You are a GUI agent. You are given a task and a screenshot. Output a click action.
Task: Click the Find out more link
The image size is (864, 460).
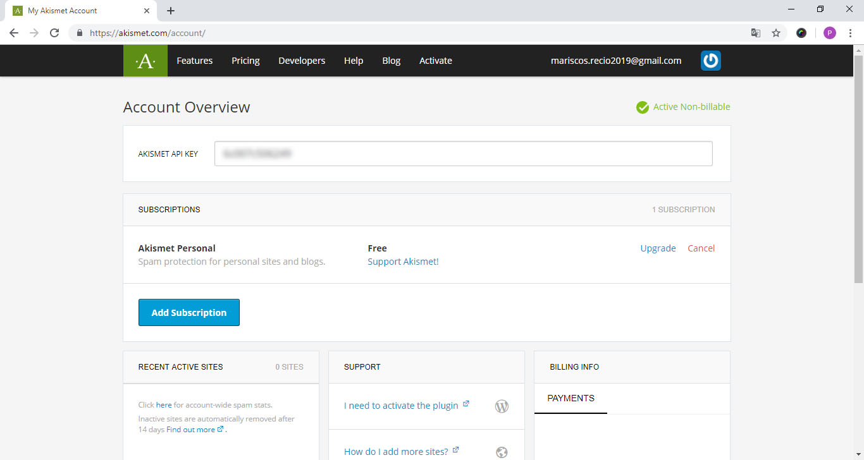(x=190, y=430)
